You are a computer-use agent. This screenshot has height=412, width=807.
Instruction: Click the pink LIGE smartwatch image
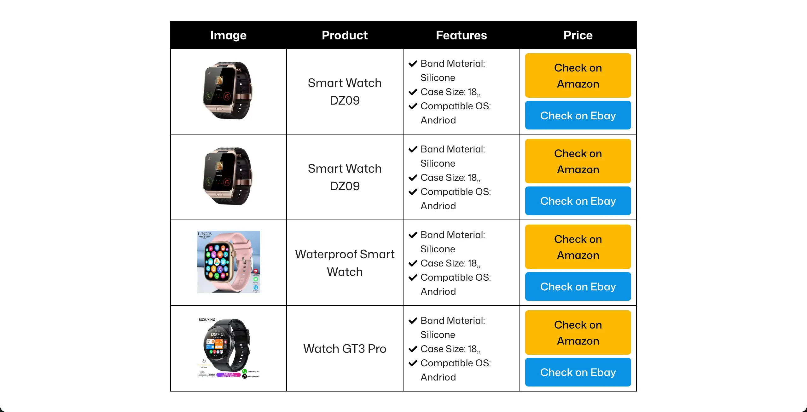[x=229, y=262]
